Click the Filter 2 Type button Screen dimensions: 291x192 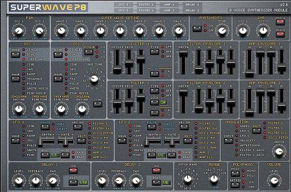tap(155, 91)
